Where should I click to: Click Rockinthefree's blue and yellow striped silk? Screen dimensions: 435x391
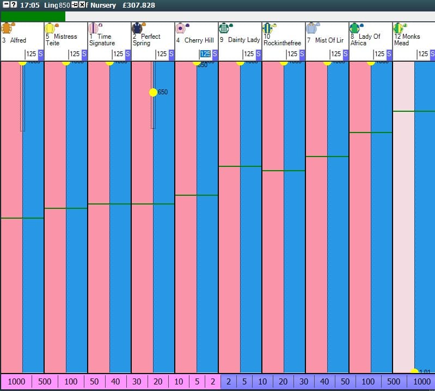click(x=269, y=28)
